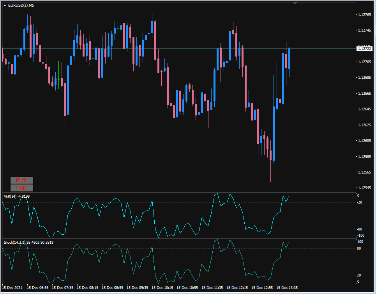Click the 1.12765 price scale label
The image size is (376, 294).
point(364,15)
